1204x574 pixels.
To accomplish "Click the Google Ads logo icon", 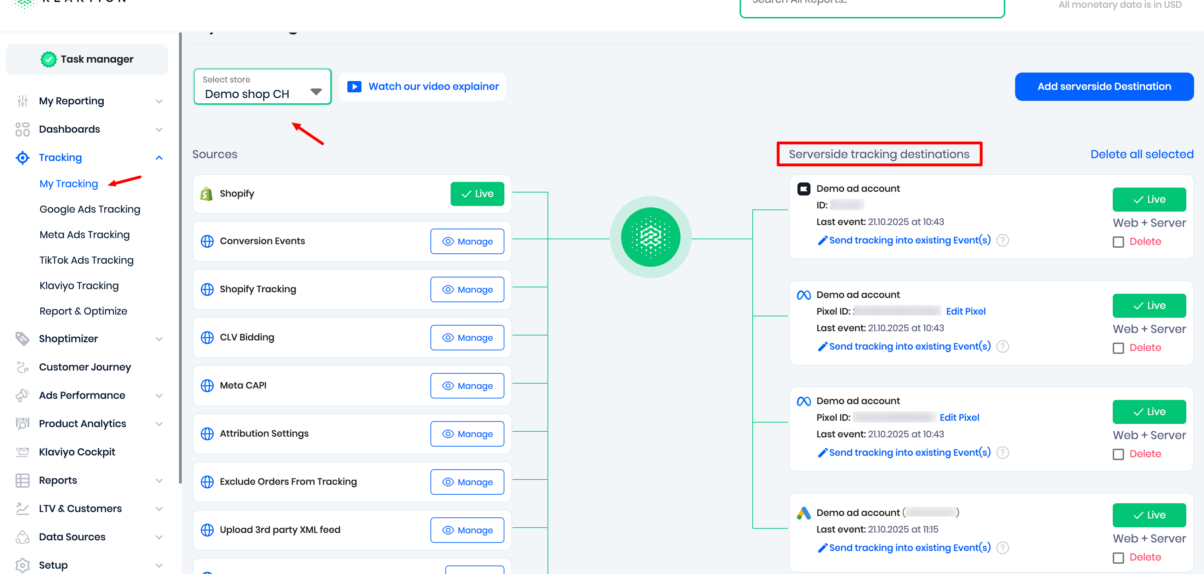I will pos(804,513).
